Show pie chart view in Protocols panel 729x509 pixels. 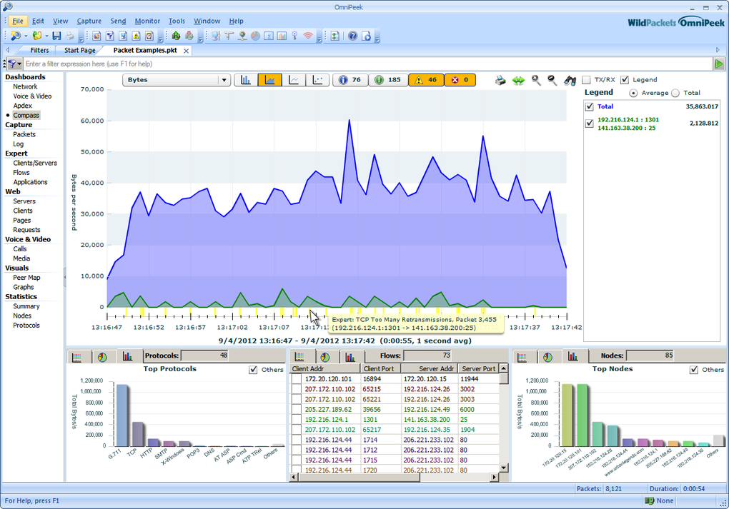102,356
